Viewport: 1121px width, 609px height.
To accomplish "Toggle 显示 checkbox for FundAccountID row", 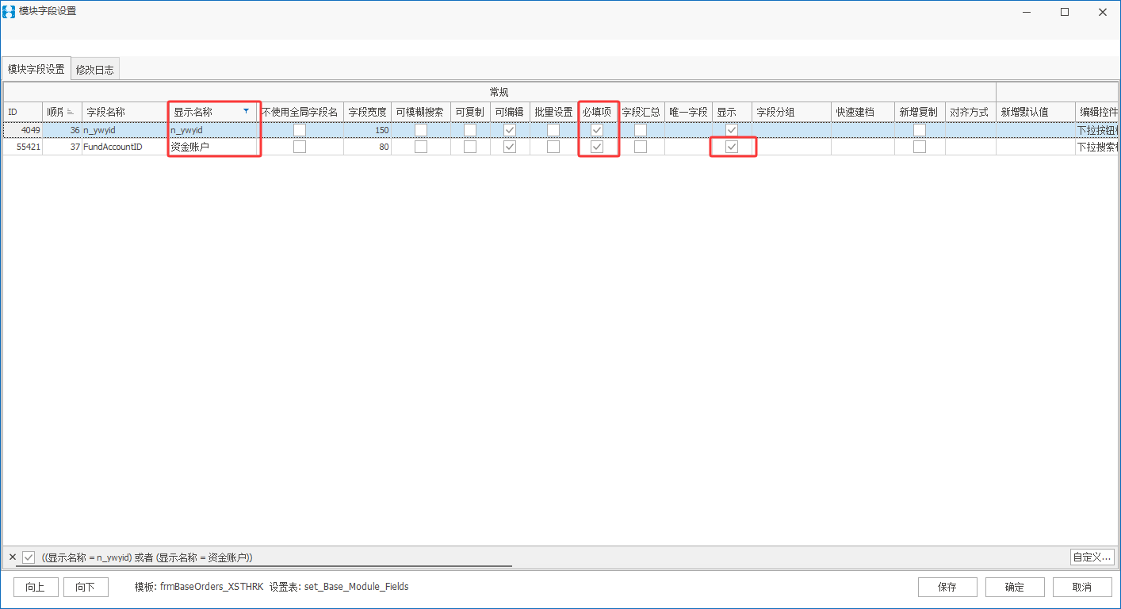I will pos(732,147).
